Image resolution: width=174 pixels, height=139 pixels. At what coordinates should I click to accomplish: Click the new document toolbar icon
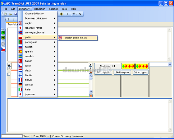pyautogui.click(x=5, y=14)
